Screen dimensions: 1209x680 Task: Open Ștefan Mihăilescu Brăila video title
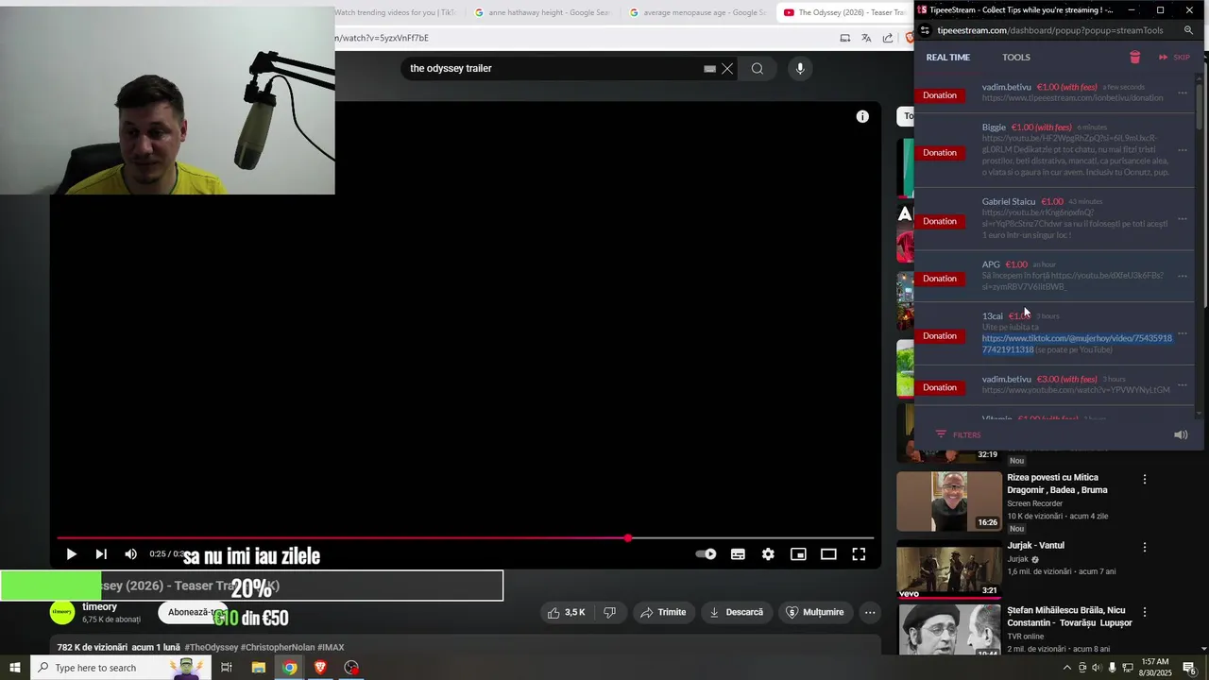1069,617
